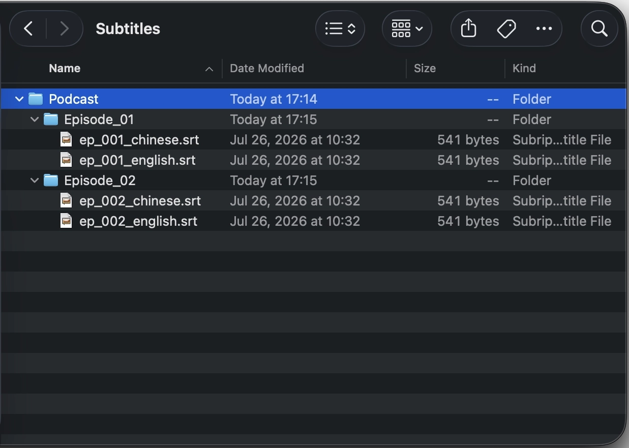This screenshot has height=448, width=629.
Task: Select the ep_001_english.srt file name
Action: (x=138, y=160)
